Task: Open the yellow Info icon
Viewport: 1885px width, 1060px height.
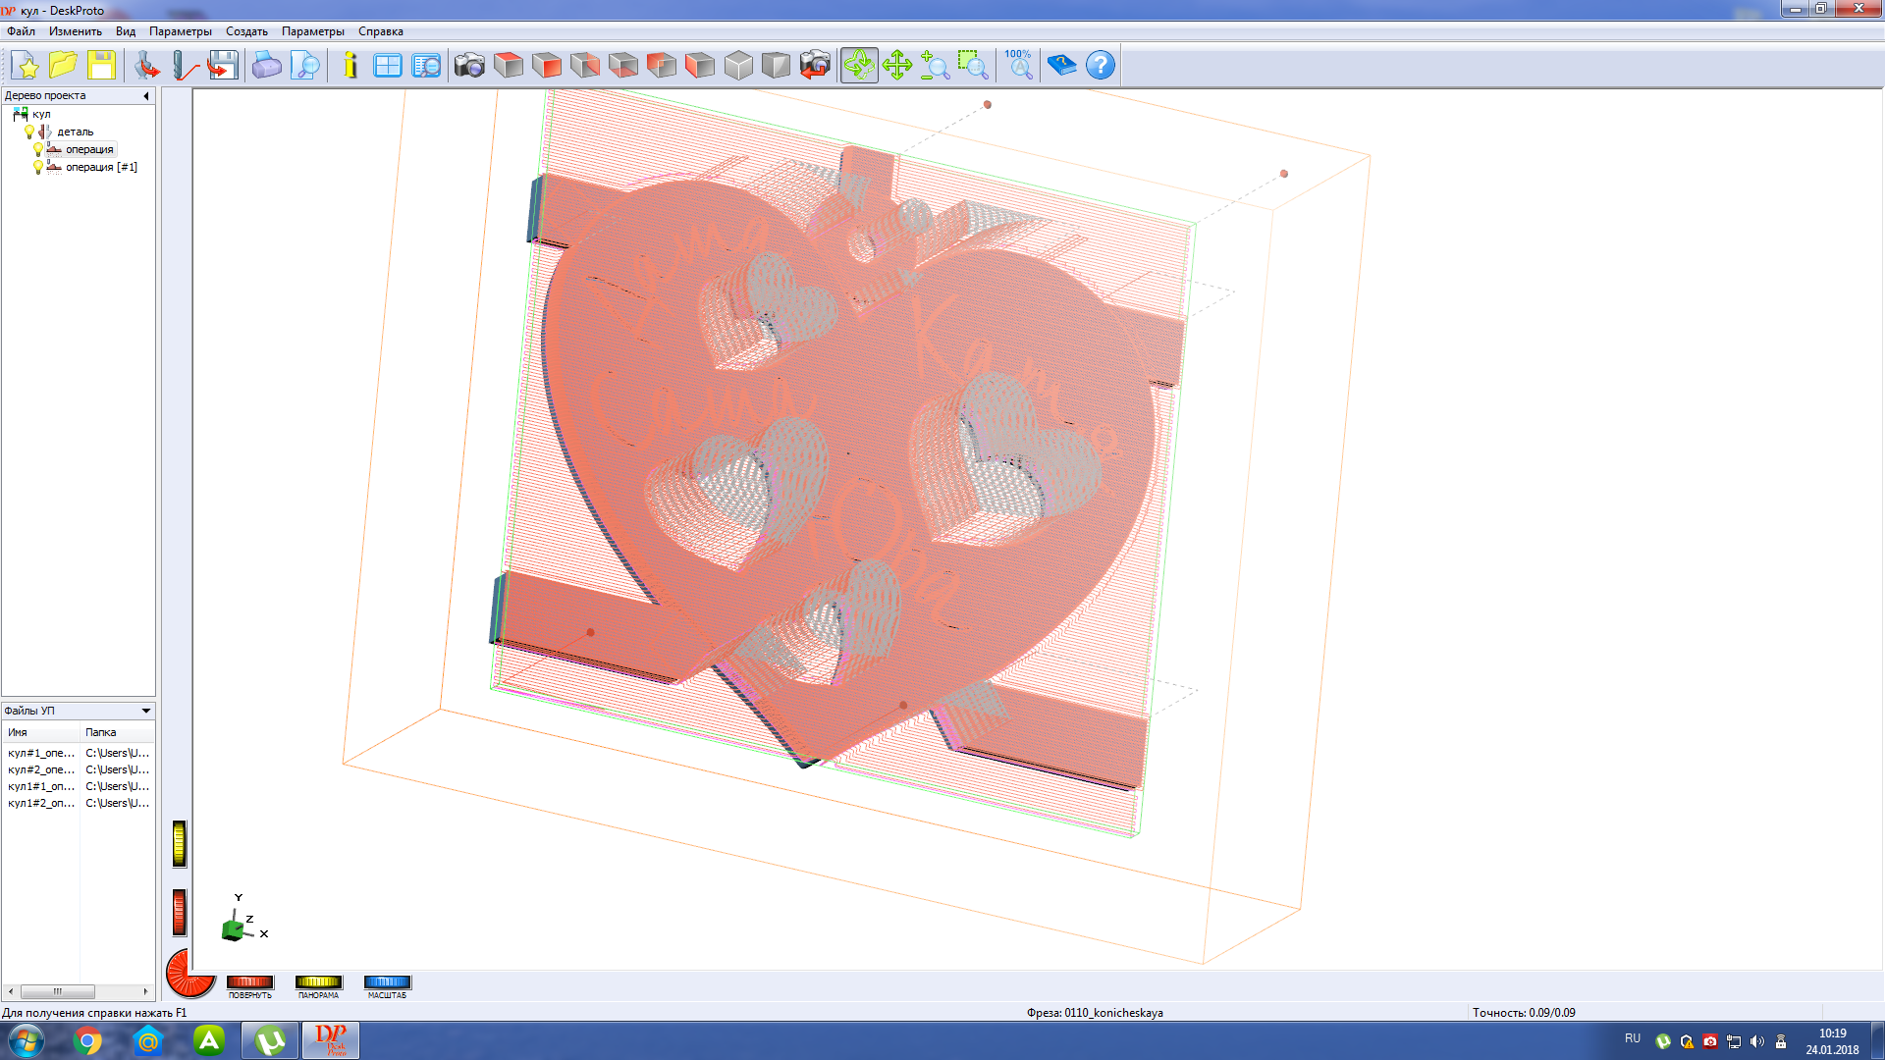Action: tap(350, 66)
